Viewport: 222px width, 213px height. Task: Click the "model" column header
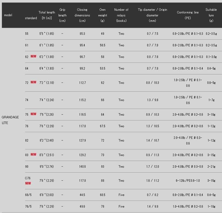tap(8, 15)
